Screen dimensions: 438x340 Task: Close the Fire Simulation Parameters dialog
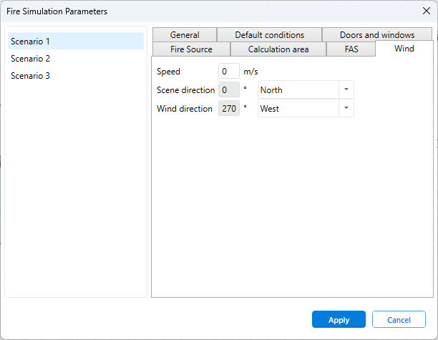427,11
